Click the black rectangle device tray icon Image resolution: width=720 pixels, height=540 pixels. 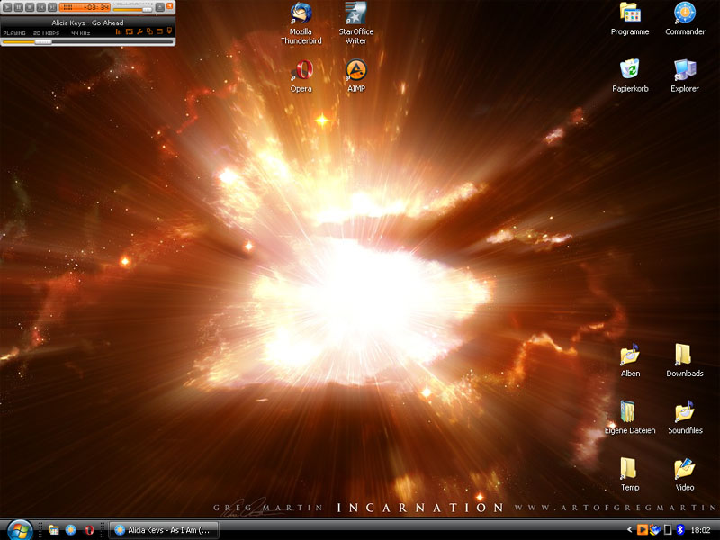(x=668, y=530)
